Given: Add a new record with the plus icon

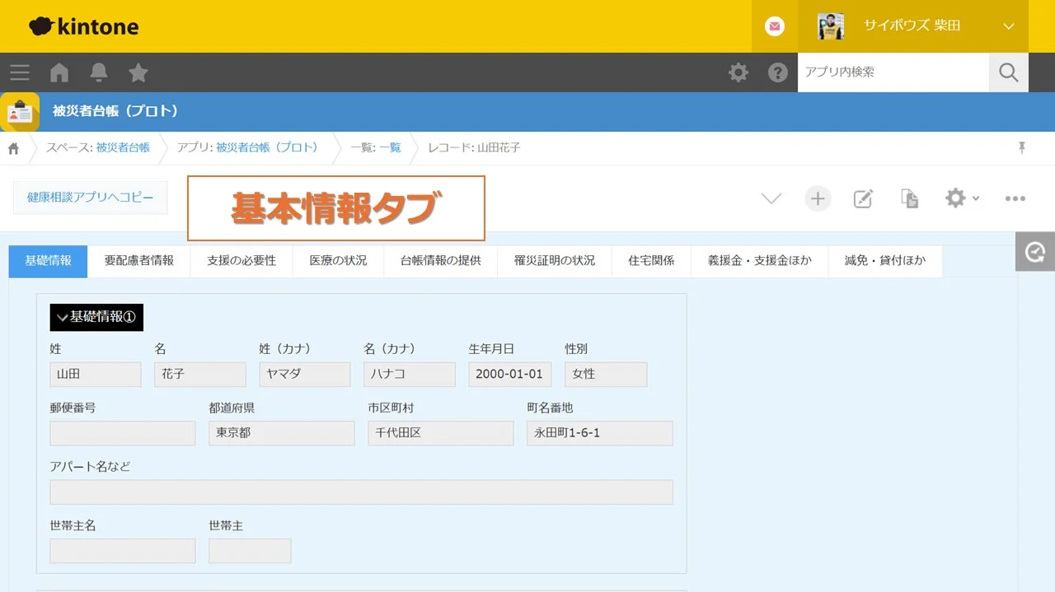Looking at the screenshot, I should 817,198.
